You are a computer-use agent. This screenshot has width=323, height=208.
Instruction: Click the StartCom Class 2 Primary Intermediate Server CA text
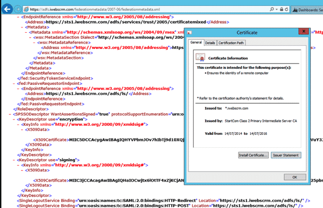point(261,121)
